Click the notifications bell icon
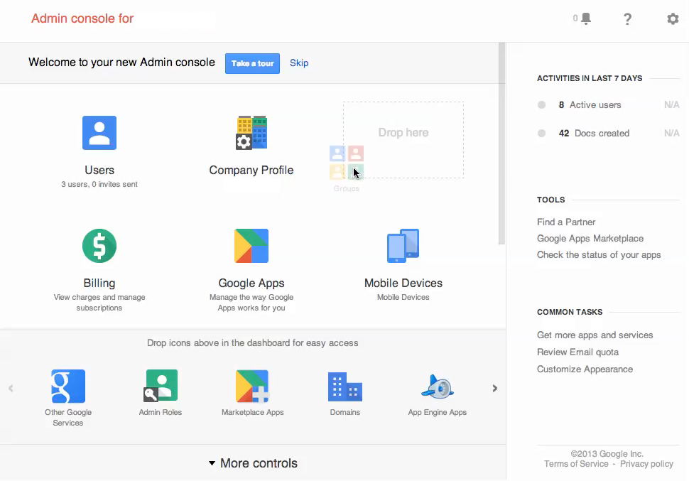This screenshot has height=481, width=689. coord(586,18)
